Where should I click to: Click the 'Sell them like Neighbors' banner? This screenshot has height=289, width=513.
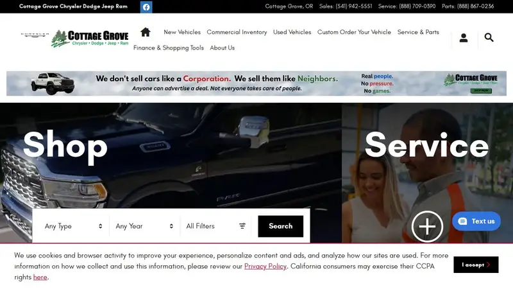256,83
